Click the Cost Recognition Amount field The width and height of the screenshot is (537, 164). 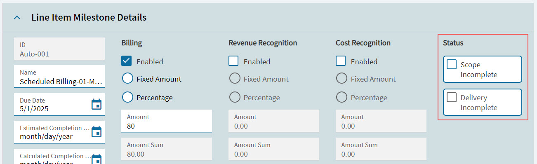(x=381, y=121)
